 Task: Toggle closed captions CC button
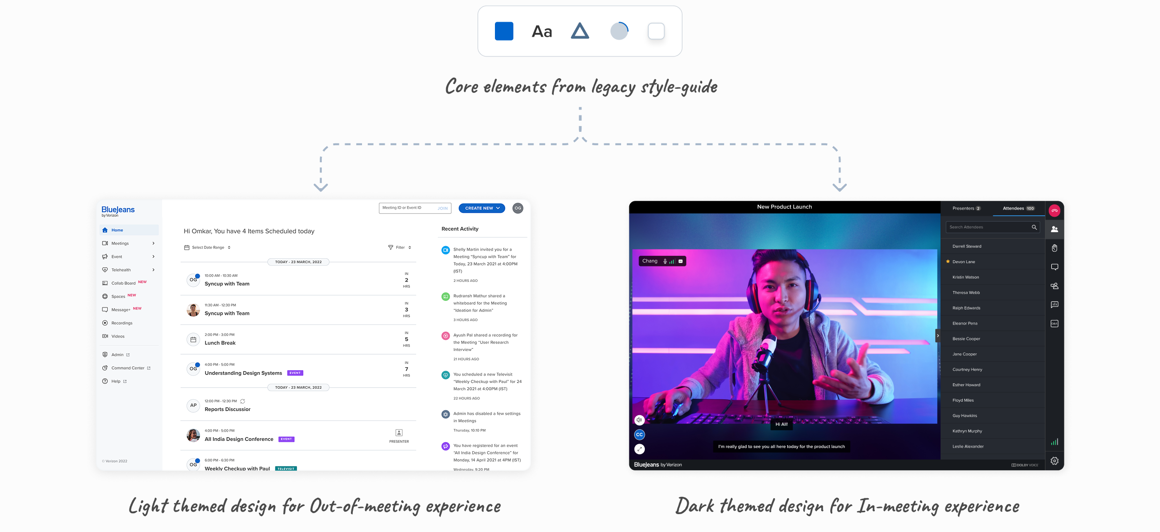(x=639, y=434)
